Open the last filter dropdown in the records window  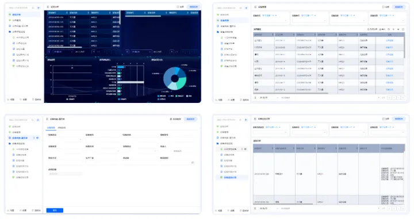click(x=388, y=132)
